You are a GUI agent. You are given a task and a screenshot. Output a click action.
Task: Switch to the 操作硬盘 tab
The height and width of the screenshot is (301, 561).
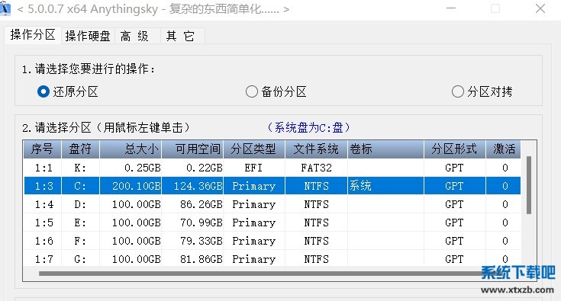(88, 36)
